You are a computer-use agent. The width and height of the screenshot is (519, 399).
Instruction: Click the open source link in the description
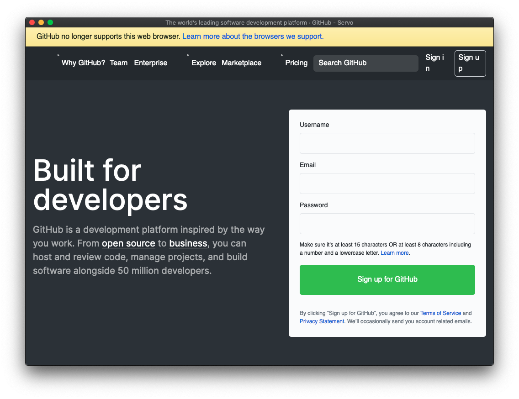(128, 243)
